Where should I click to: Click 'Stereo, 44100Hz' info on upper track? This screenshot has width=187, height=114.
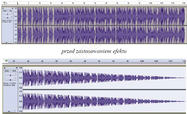pos(7,21)
